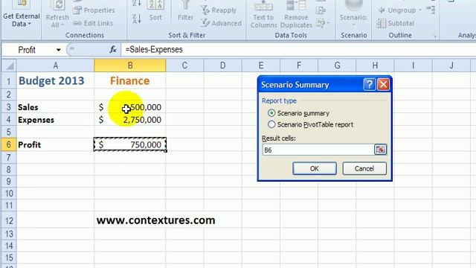Click the Expenses label cell
The height and width of the screenshot is (268, 476).
(x=55, y=120)
